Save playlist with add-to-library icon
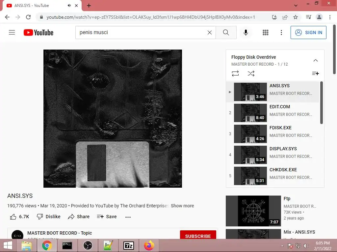The height and width of the screenshot is (252, 337). (x=315, y=73)
